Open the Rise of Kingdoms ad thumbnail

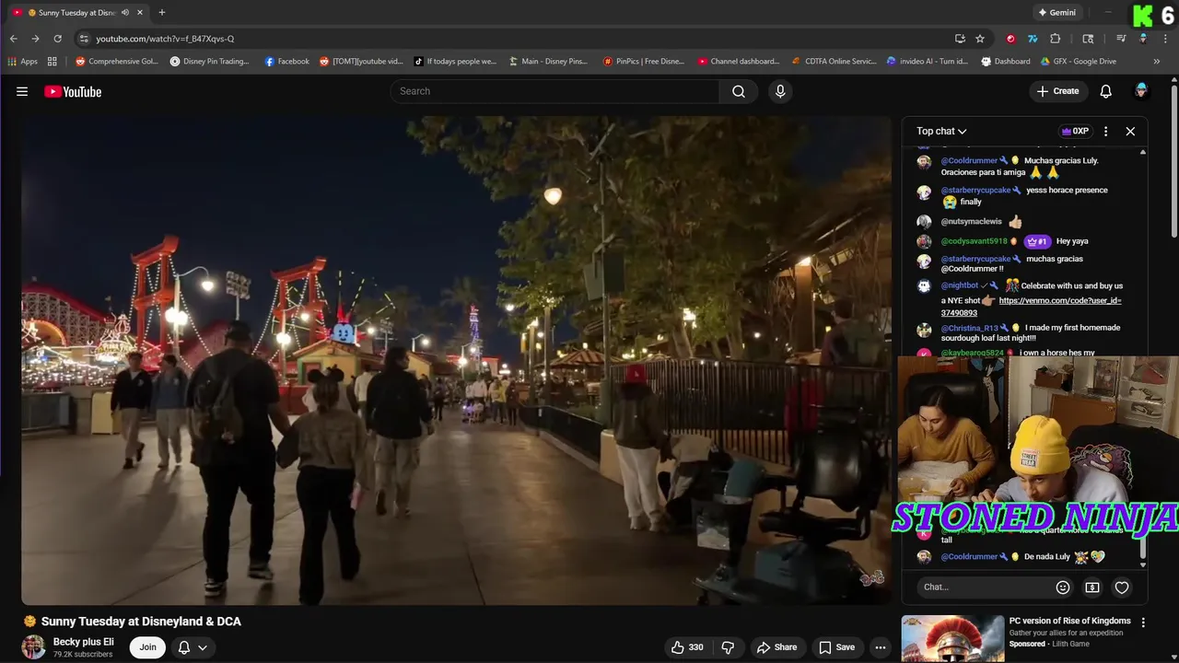point(952,638)
